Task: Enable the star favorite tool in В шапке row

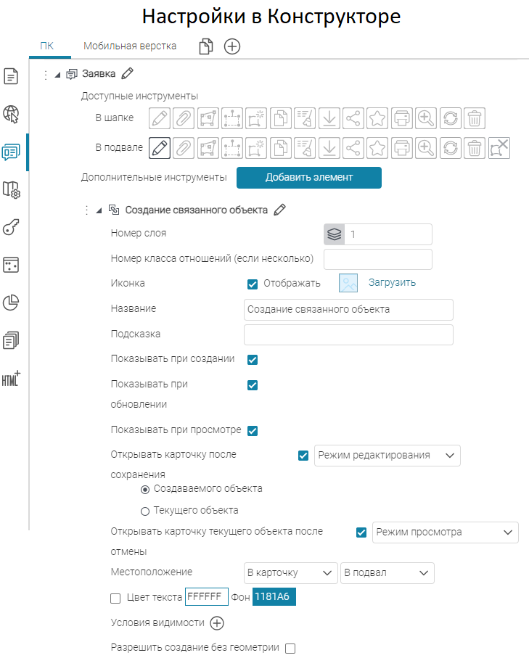Action: (x=377, y=118)
